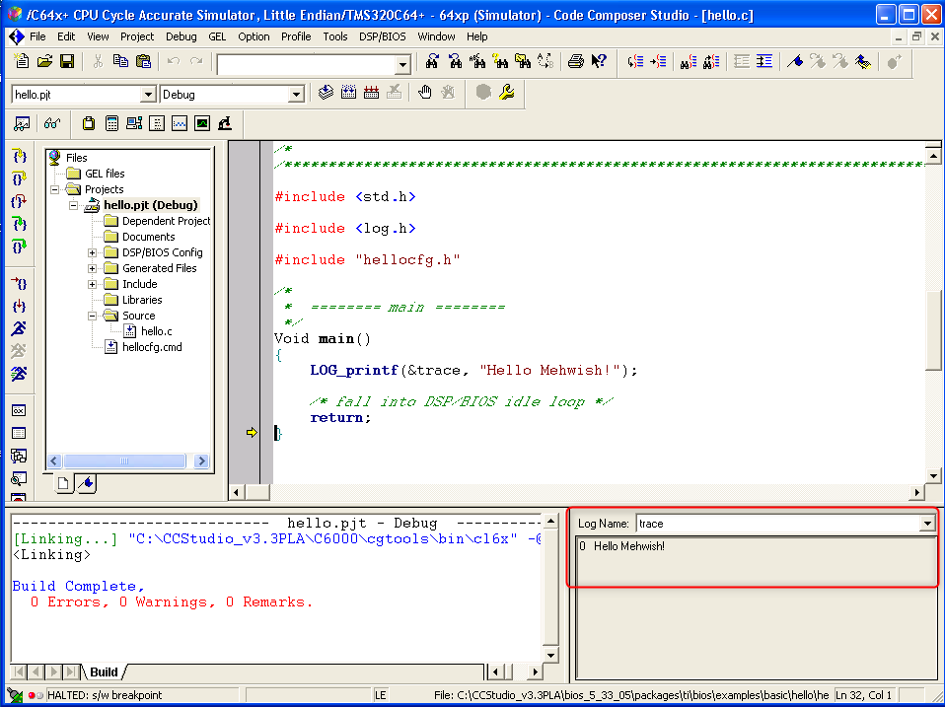
Task: Click the code editor scroll-up arrow
Action: [x=933, y=157]
